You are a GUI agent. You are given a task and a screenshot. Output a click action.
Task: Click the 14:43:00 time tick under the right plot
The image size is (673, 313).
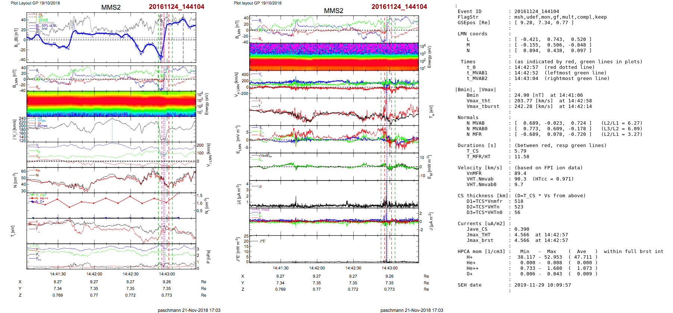point(389,268)
